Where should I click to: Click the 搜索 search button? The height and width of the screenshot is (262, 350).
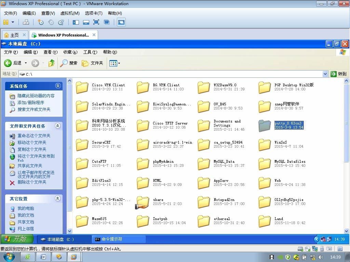(69, 63)
